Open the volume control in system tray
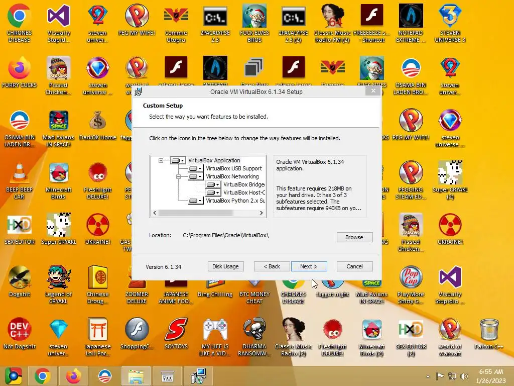The height and width of the screenshot is (386, 514). click(464, 376)
